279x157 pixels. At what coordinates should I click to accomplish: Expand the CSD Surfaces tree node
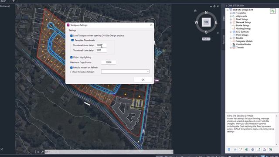(231, 32)
